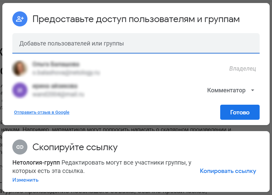Click the blue add-person icon in the dialog header
Screen dimensions: 272x195
point(20,19)
